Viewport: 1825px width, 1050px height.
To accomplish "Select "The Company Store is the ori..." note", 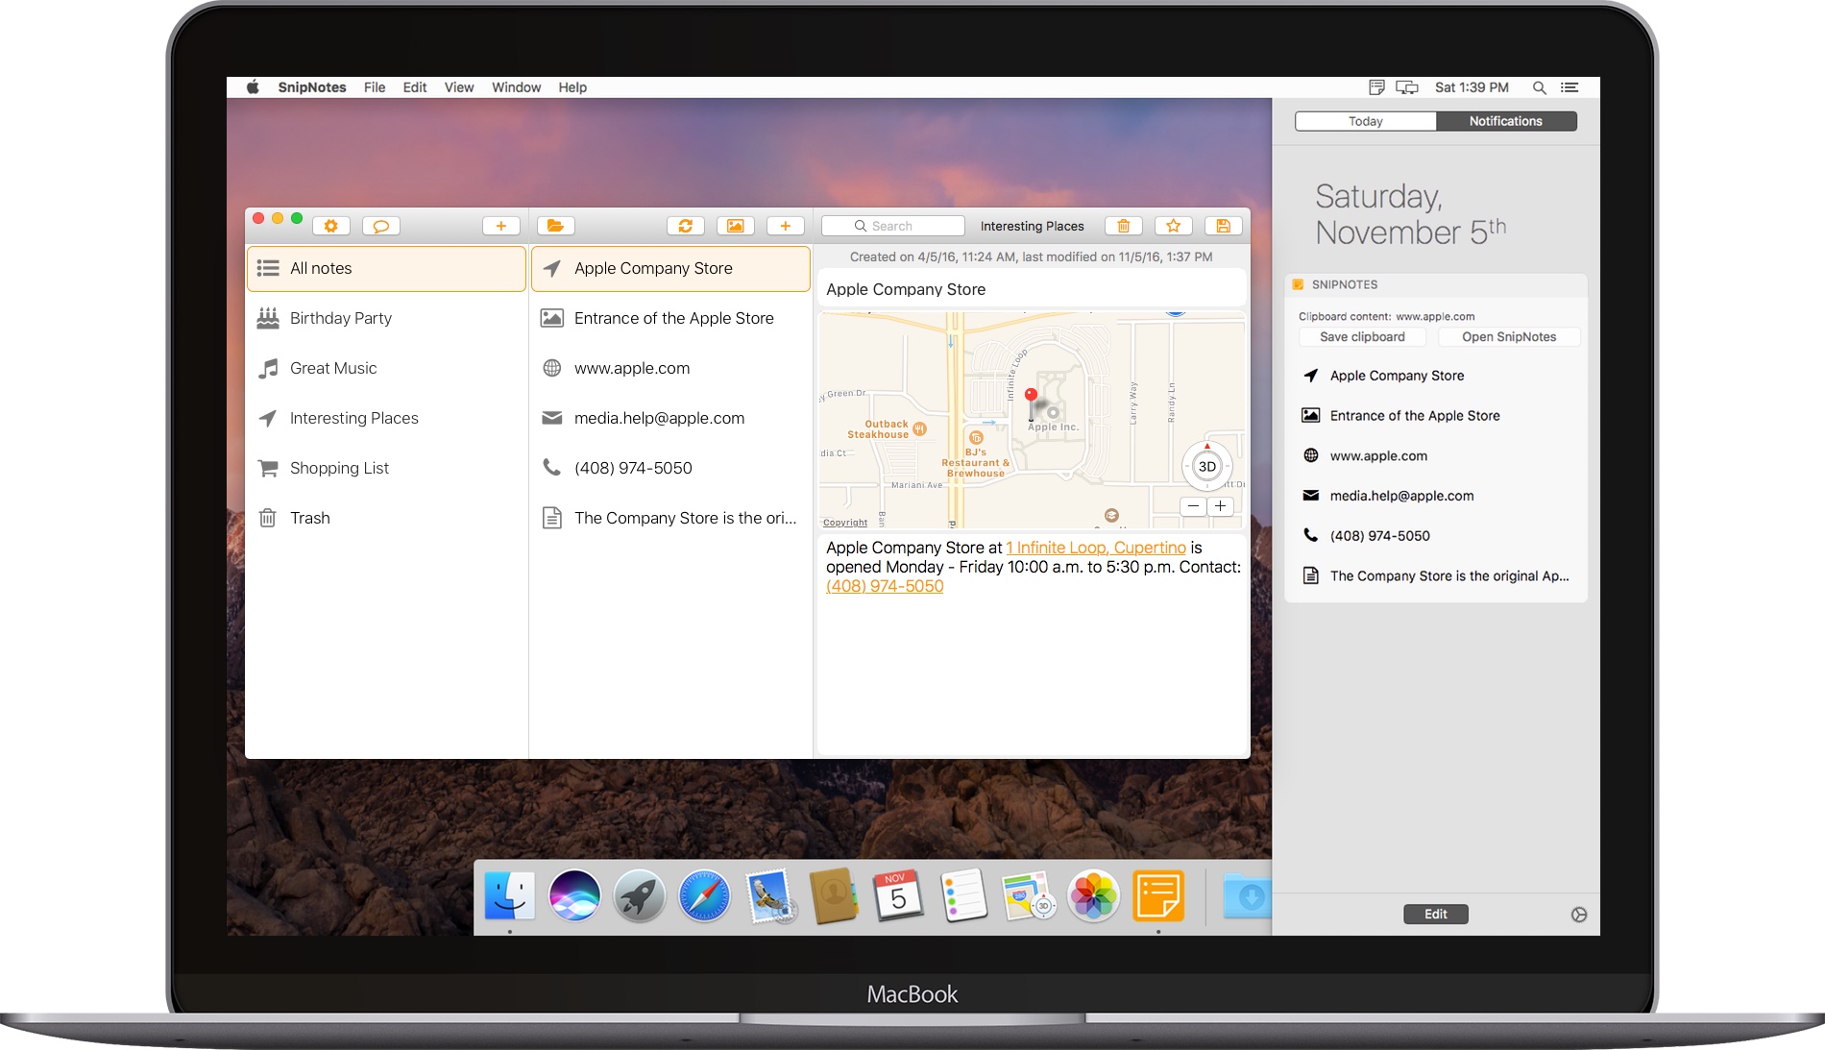I will pyautogui.click(x=671, y=518).
